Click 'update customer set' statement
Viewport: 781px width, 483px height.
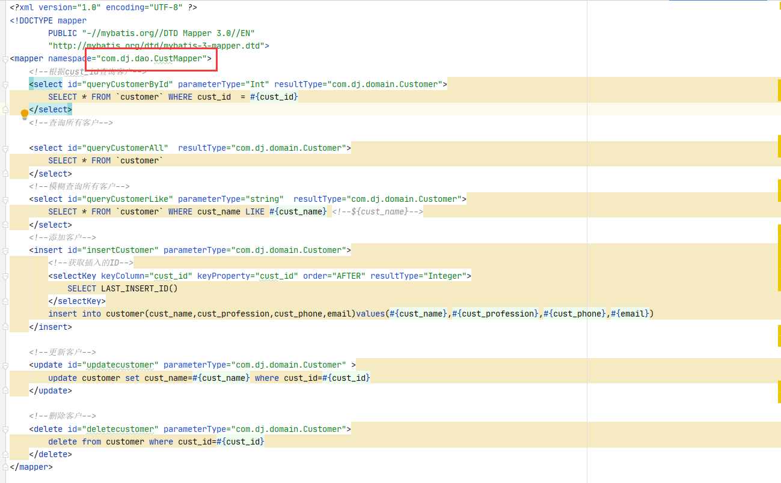tap(94, 378)
